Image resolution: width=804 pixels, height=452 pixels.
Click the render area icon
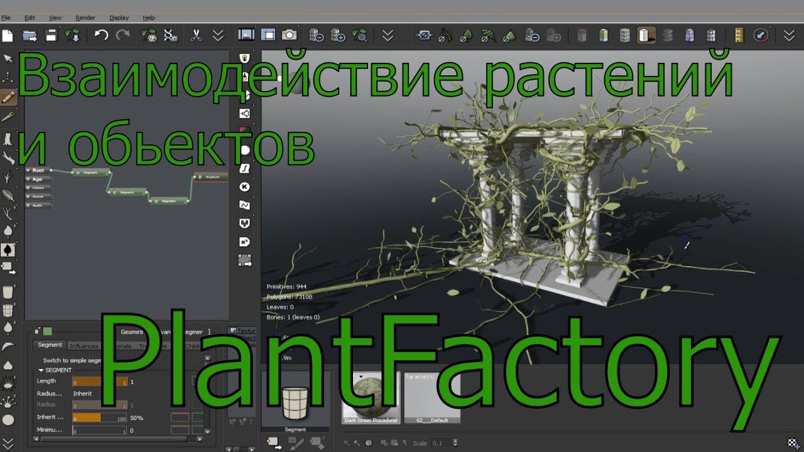268,35
